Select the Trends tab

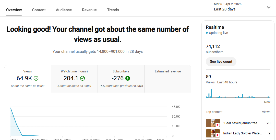point(113,10)
